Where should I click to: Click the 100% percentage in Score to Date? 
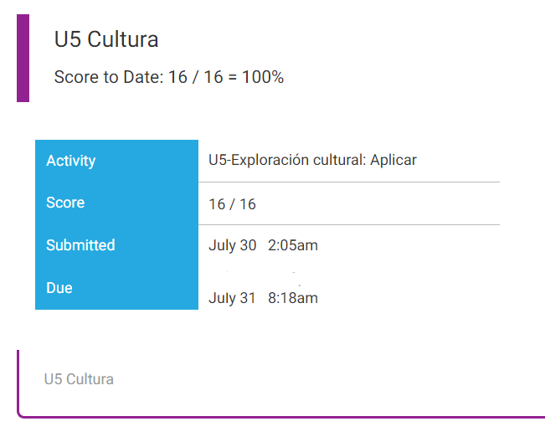click(263, 77)
